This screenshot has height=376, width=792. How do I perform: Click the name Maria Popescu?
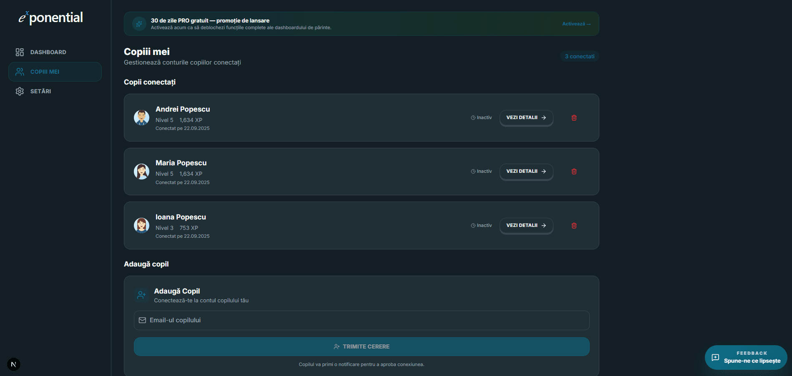point(181,163)
